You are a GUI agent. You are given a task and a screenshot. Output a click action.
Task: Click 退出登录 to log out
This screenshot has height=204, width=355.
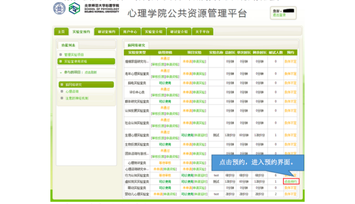tap(279, 15)
